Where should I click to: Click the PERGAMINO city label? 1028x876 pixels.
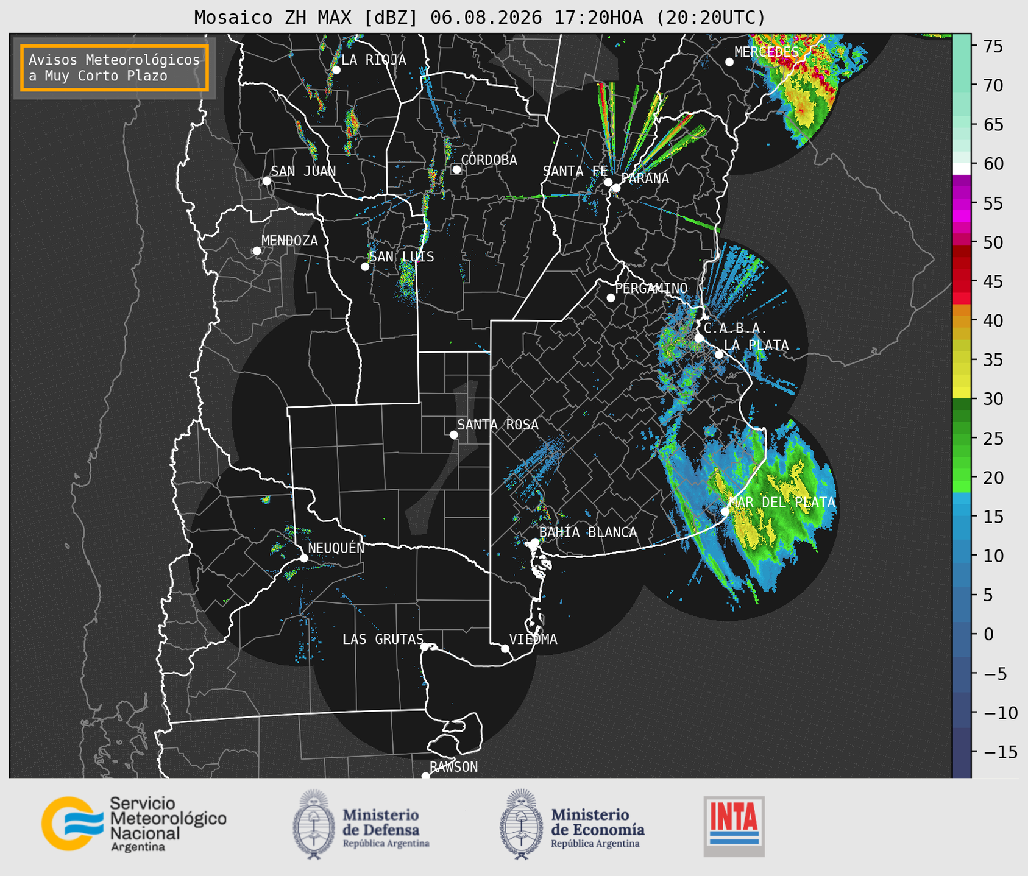(651, 288)
